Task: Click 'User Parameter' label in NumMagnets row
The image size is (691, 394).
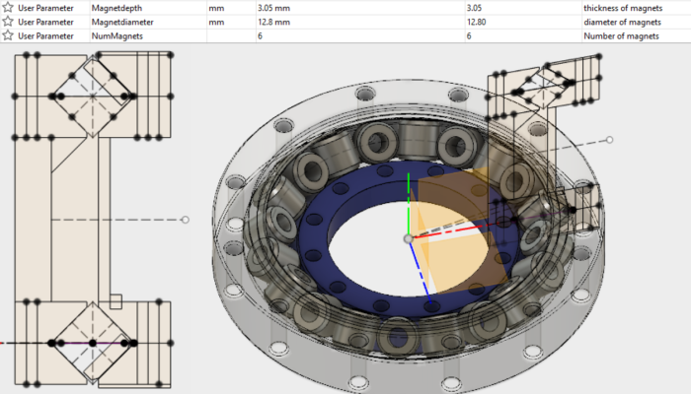Action: pyautogui.click(x=45, y=35)
